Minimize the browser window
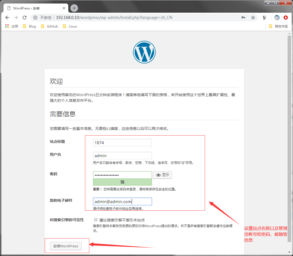This screenshot has height=256, width=293. 268,3
